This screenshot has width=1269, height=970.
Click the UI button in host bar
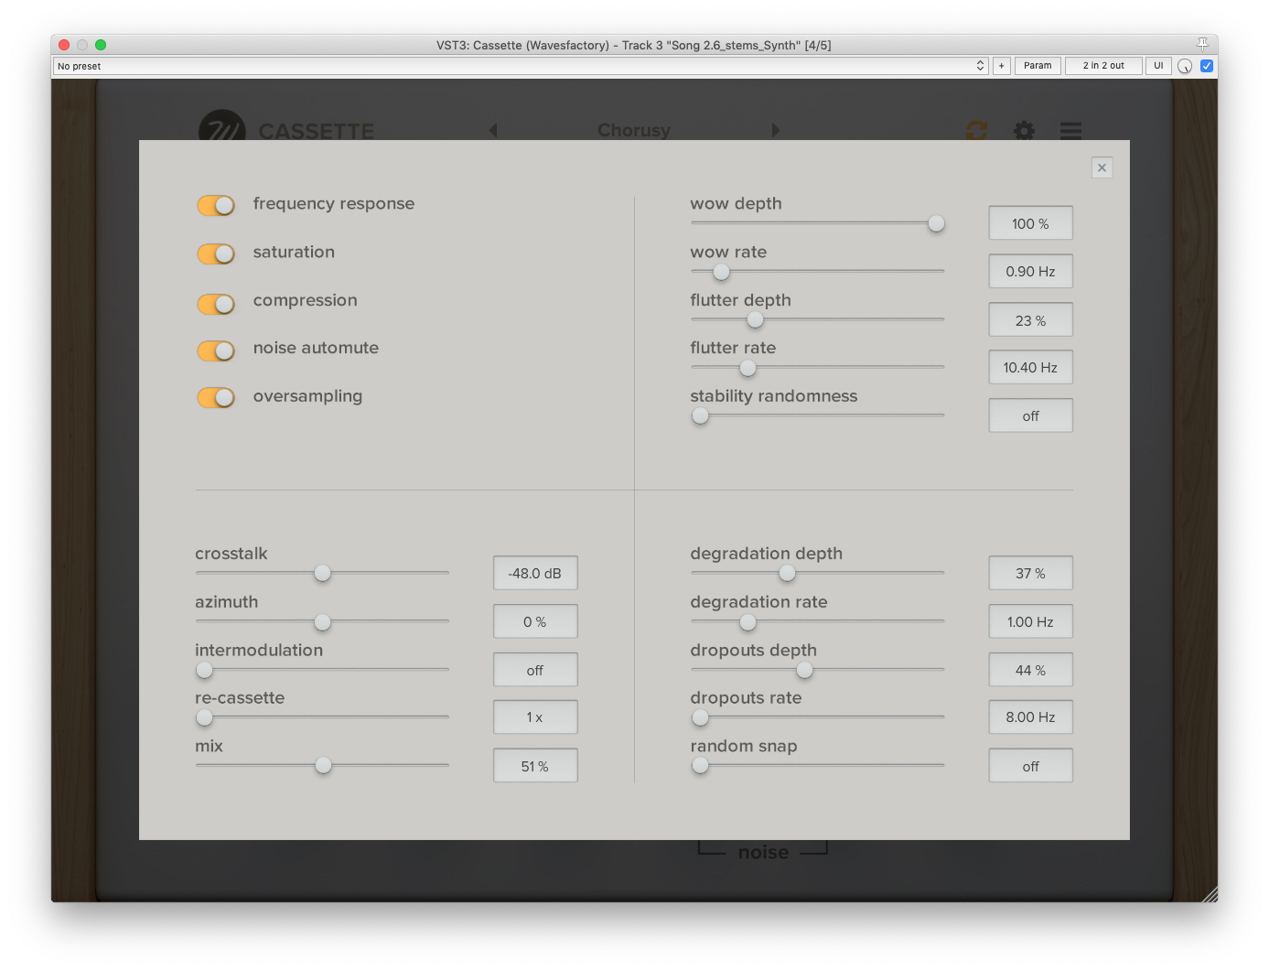point(1158,66)
